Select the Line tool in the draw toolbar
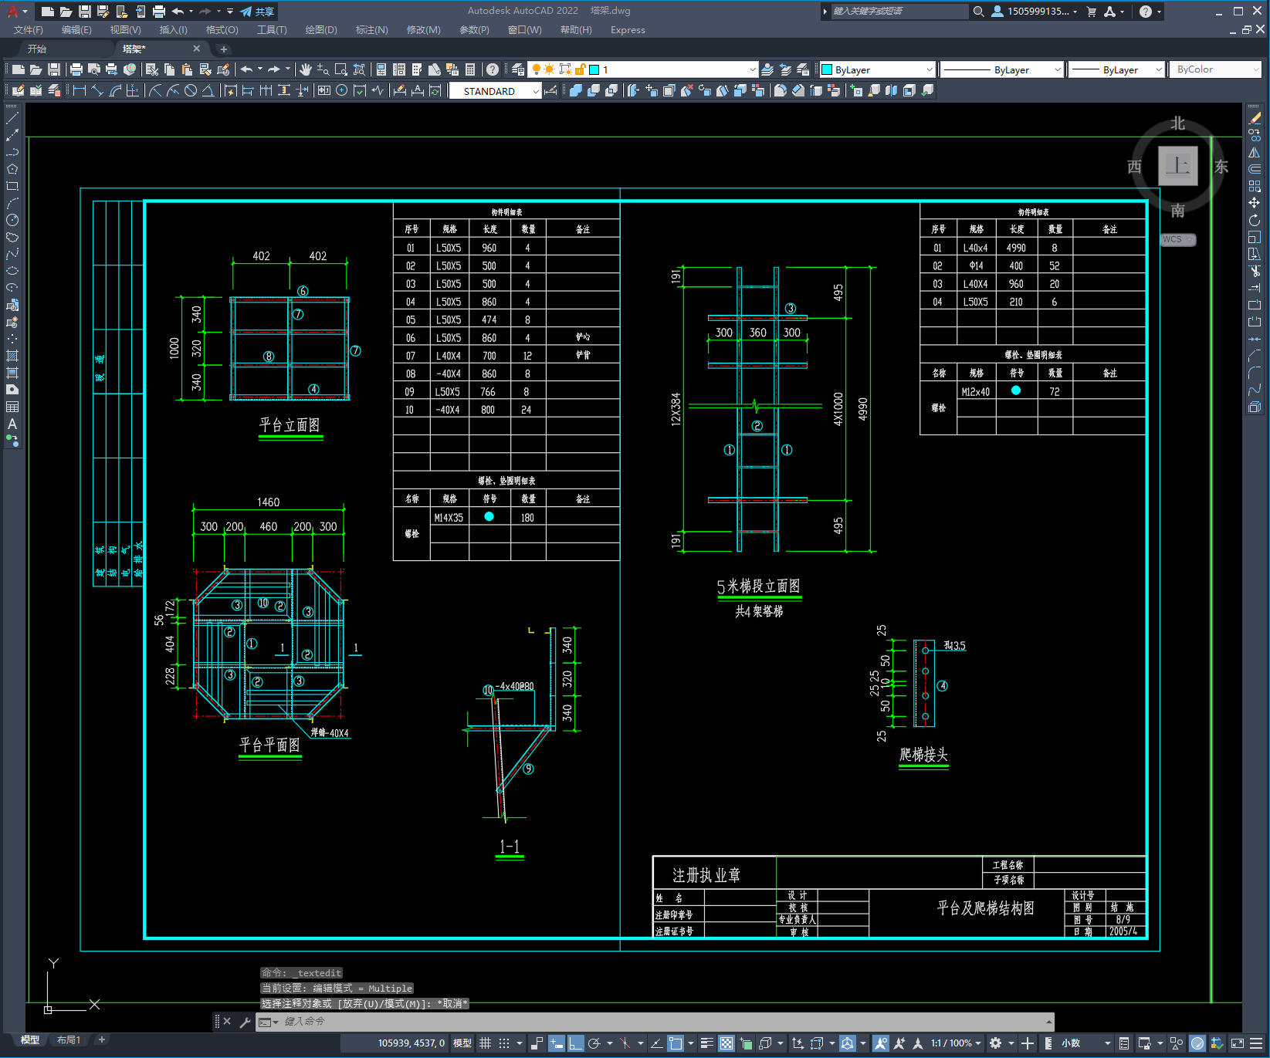Image resolution: width=1270 pixels, height=1058 pixels. tap(12, 118)
